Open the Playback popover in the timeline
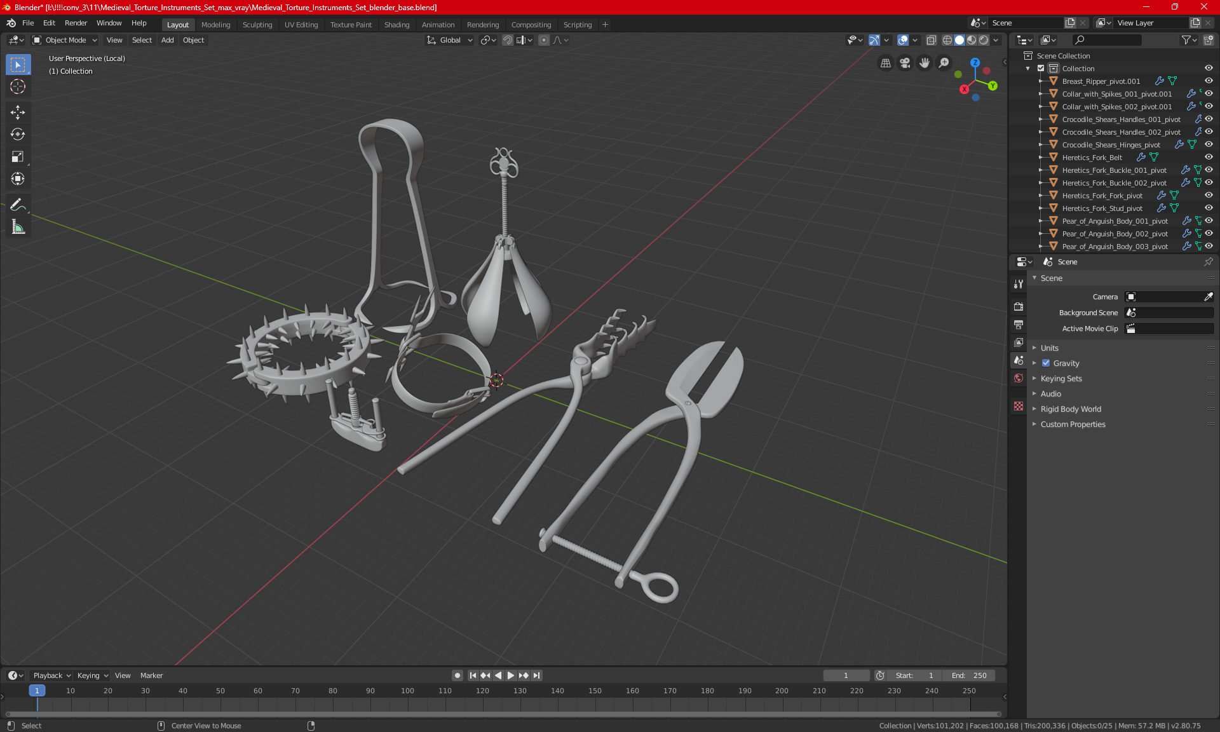Viewport: 1220px width, 732px height. point(51,675)
